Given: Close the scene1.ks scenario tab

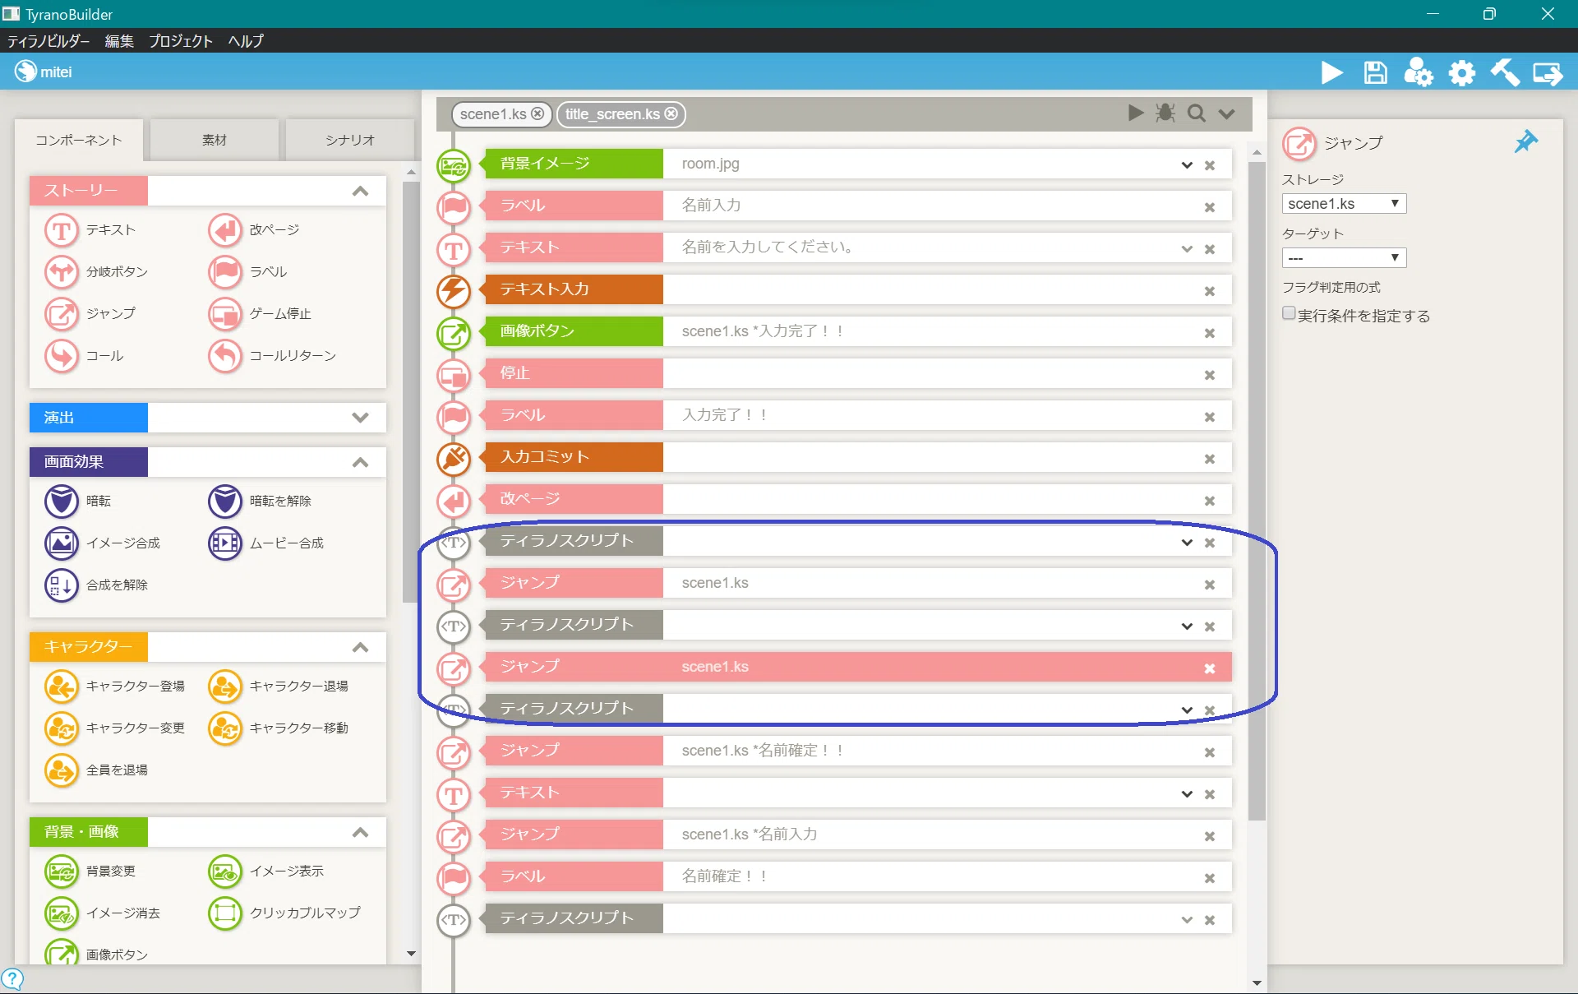Looking at the screenshot, I should (538, 113).
